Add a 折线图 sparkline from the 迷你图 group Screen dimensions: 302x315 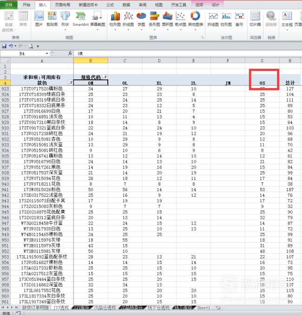(213, 19)
